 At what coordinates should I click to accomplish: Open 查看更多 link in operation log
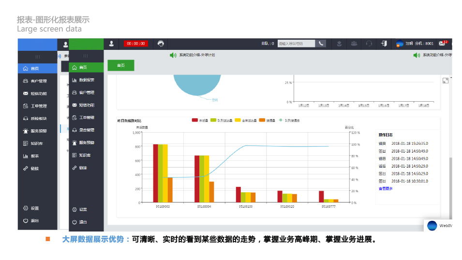tap(386, 189)
